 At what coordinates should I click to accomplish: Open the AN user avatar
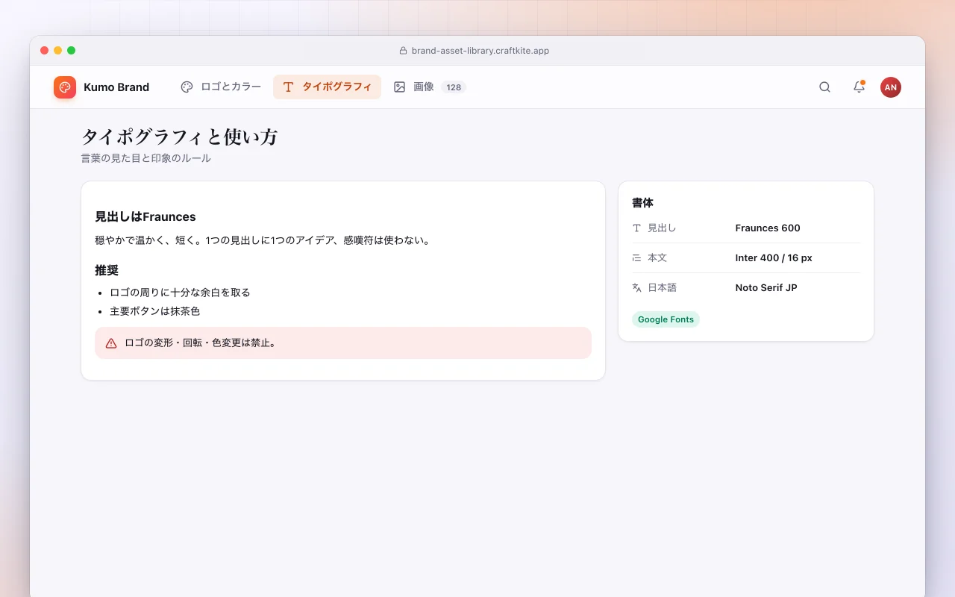coord(891,87)
